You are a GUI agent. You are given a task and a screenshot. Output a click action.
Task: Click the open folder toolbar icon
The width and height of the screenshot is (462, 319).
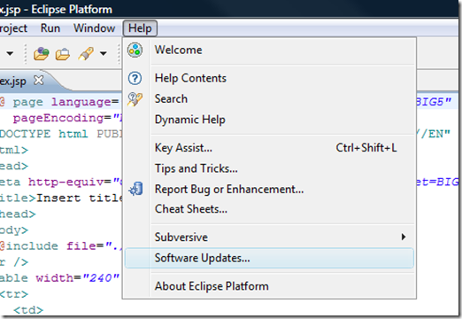(x=63, y=54)
